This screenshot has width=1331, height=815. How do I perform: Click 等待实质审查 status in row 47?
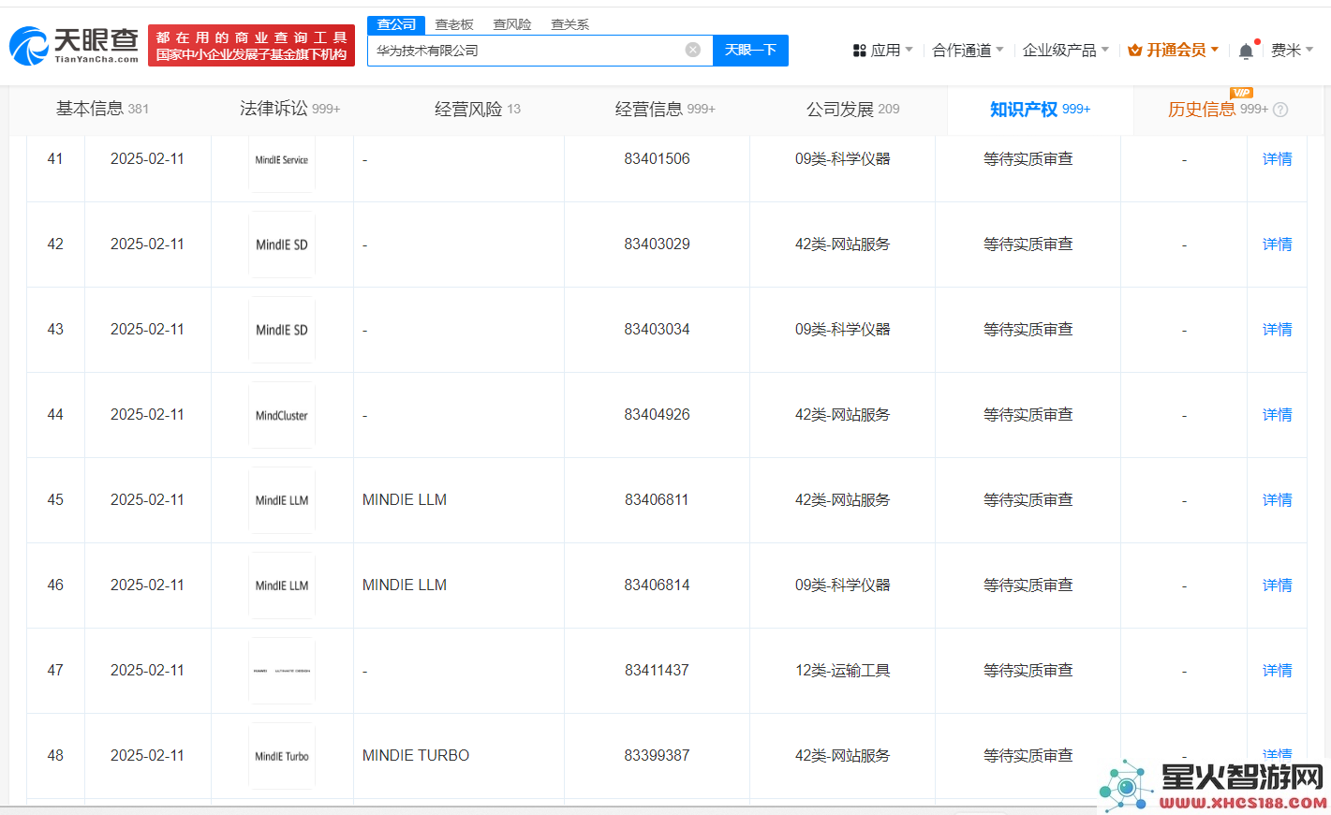click(1028, 671)
